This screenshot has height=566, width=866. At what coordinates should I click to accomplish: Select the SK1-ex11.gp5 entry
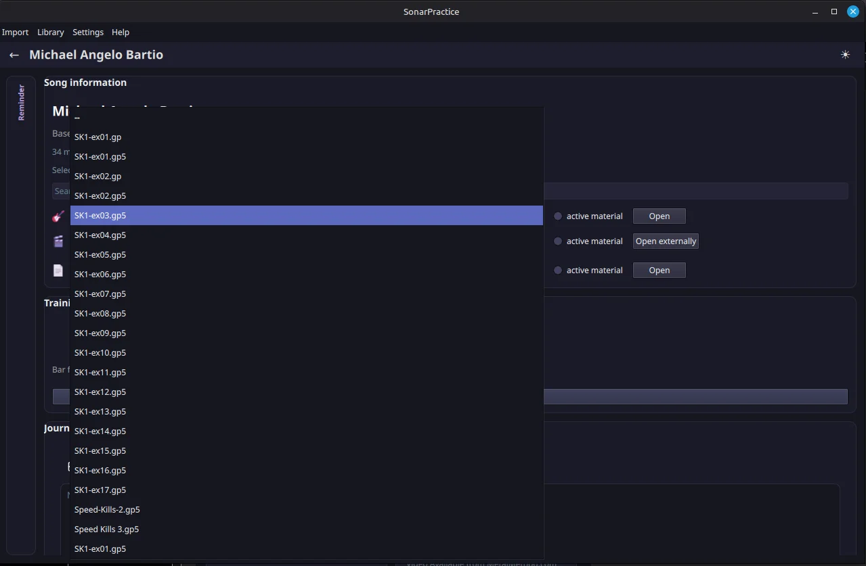(x=307, y=373)
